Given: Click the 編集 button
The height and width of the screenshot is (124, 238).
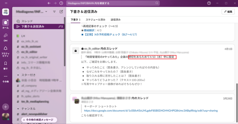Looking at the screenshot, I should (228, 12).
